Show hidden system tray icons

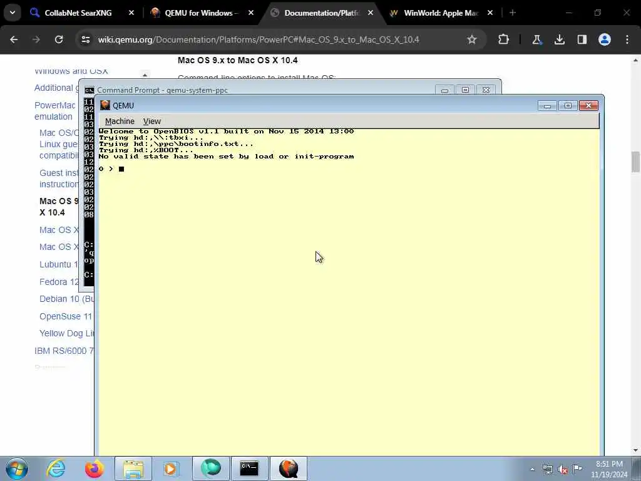click(532, 469)
